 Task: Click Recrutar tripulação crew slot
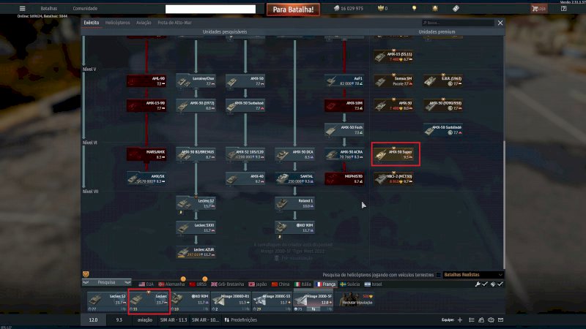click(355, 300)
